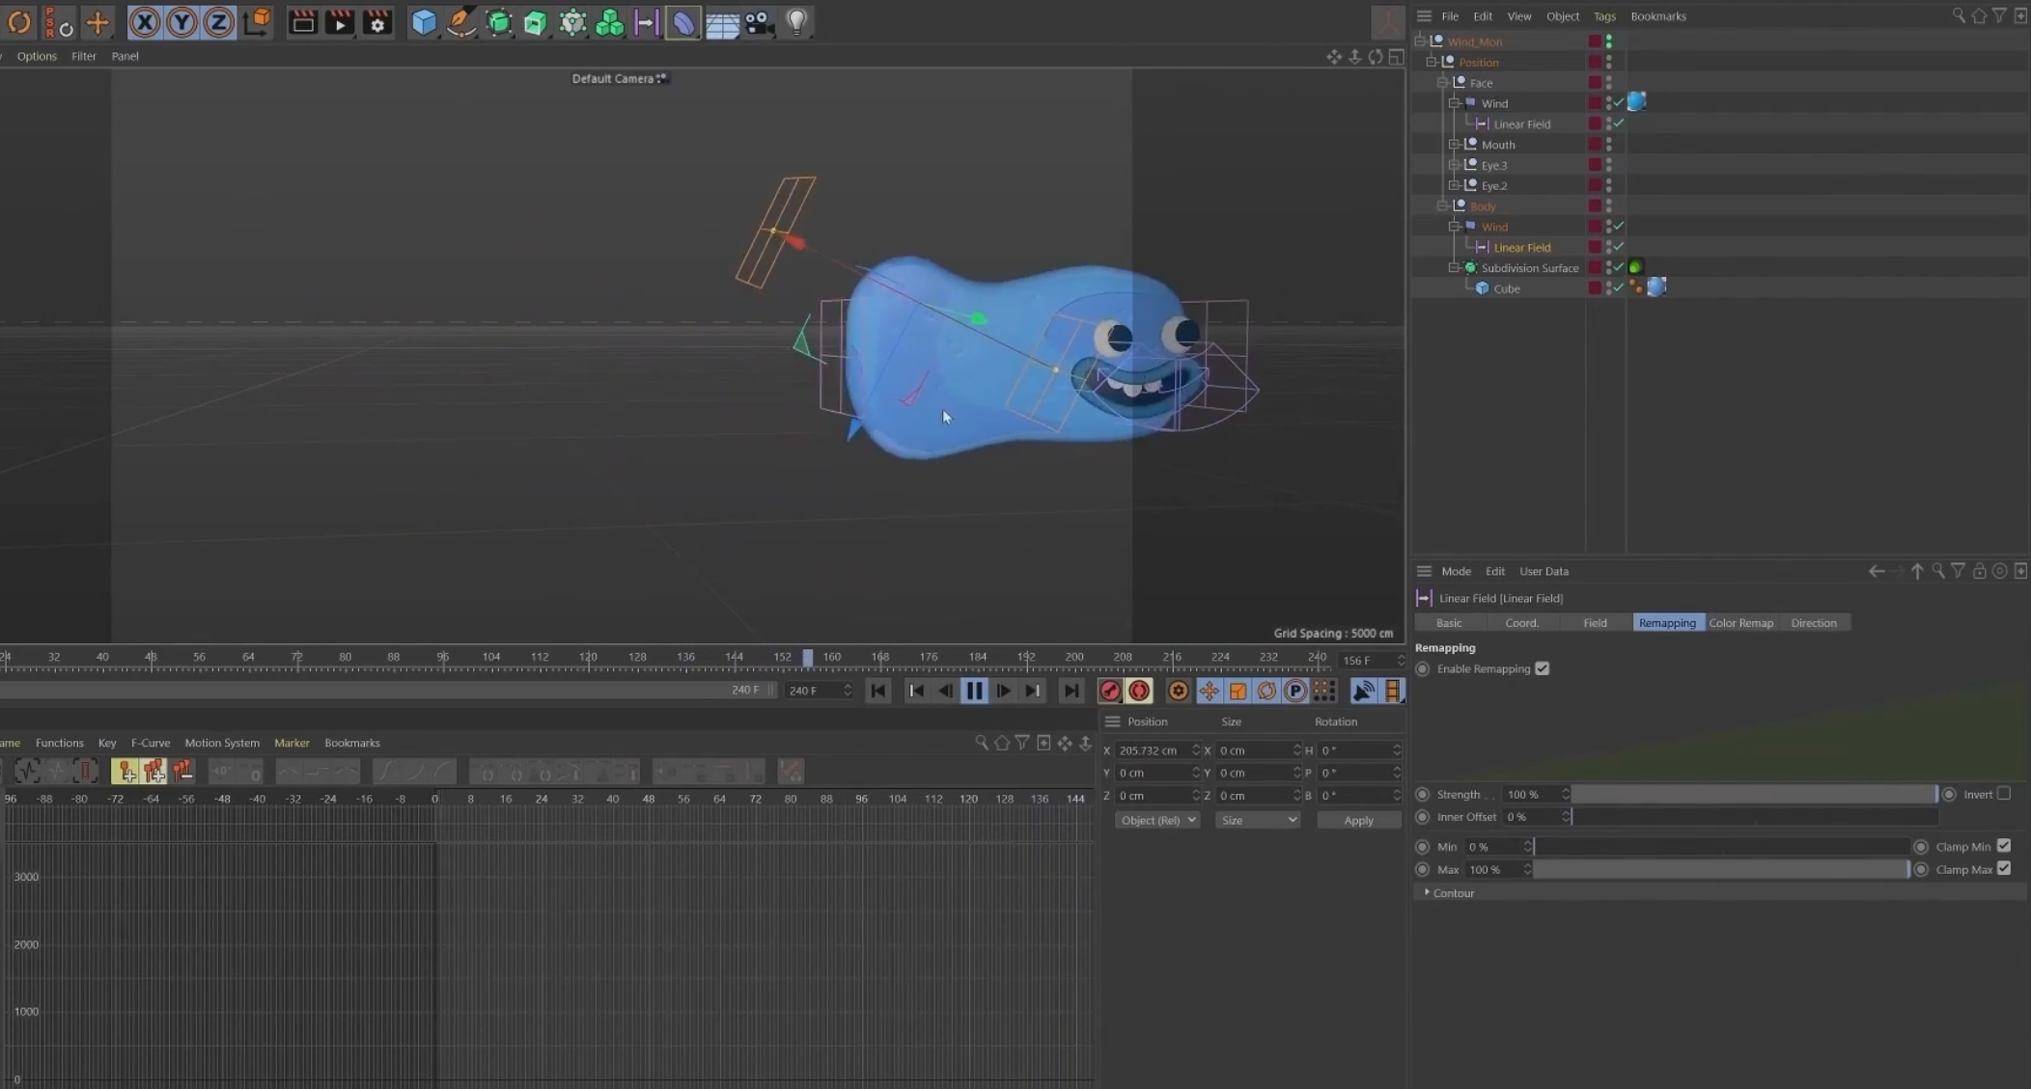Open Edit Render Settings icon

pos(377,22)
